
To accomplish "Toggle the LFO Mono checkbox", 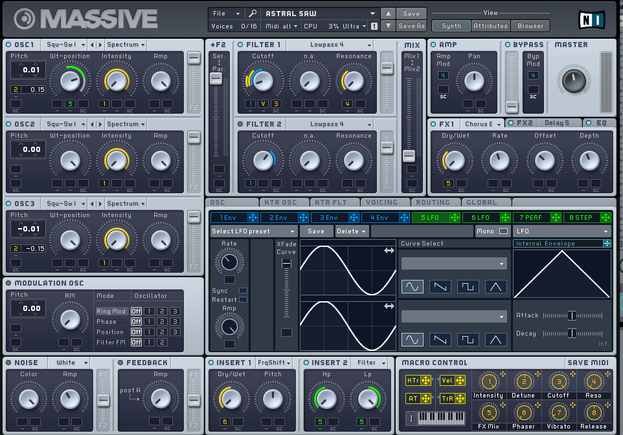I will point(503,231).
